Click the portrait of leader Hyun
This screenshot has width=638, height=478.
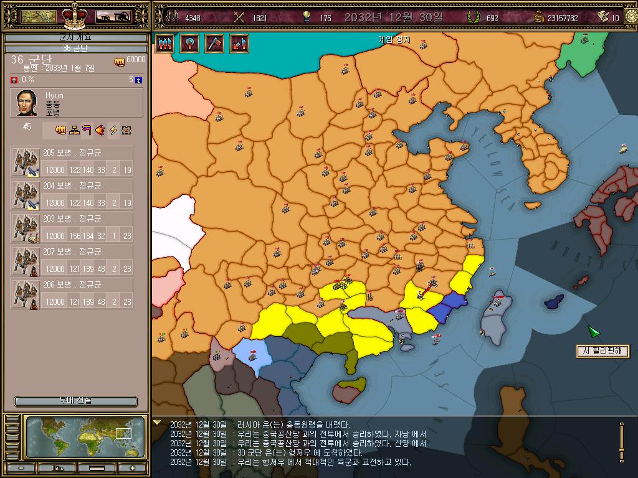[x=26, y=103]
